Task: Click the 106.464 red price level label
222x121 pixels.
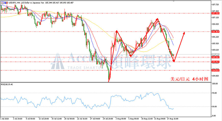Action: click(x=215, y=32)
